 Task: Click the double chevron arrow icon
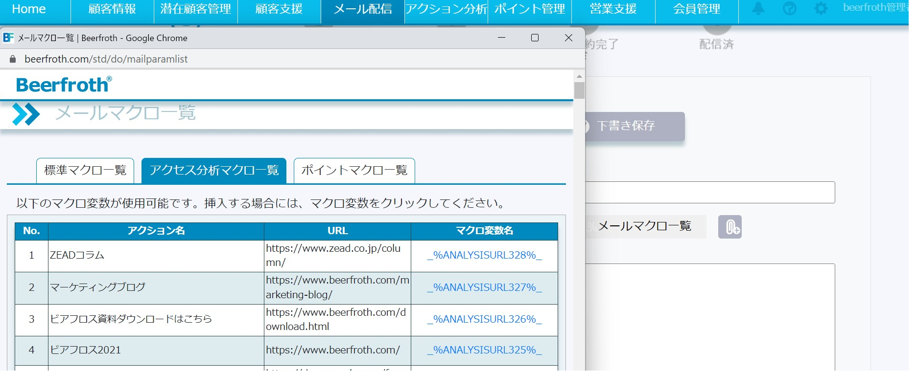[25, 114]
